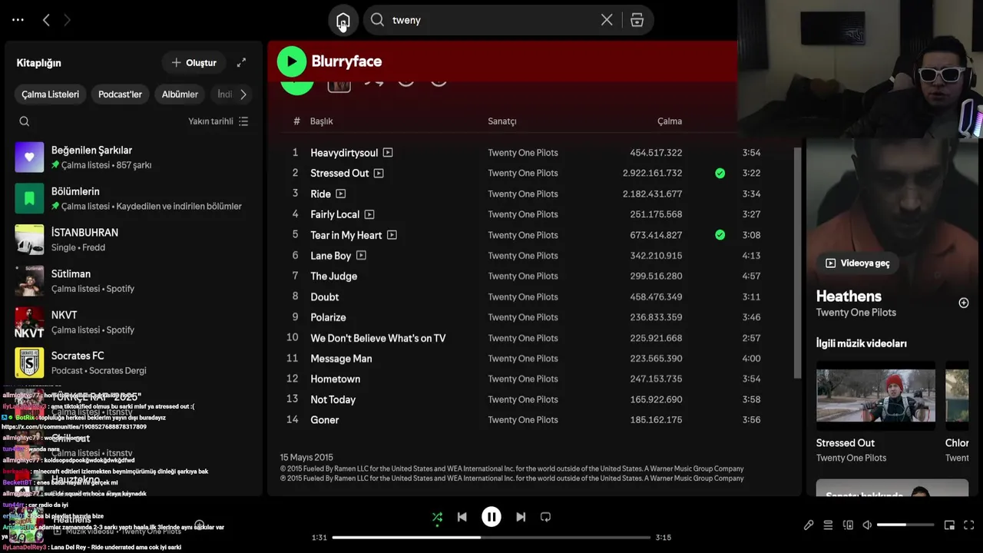Screen dimensions: 983x553
Task: Click the search box containing 'tweny'
Action: click(508, 20)
